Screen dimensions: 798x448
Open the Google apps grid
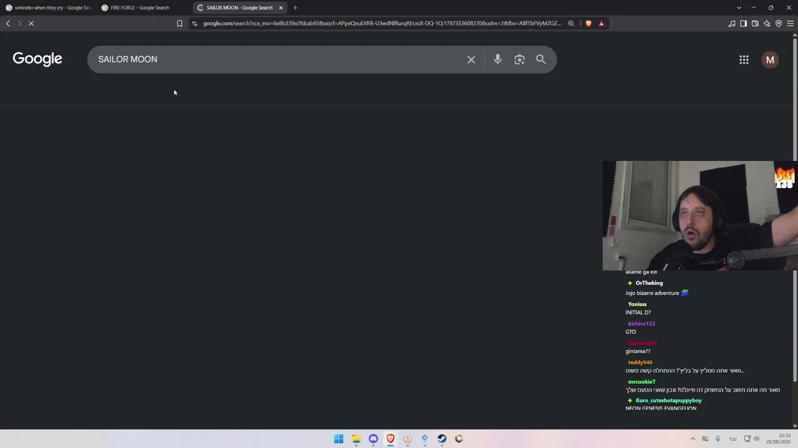[744, 60]
